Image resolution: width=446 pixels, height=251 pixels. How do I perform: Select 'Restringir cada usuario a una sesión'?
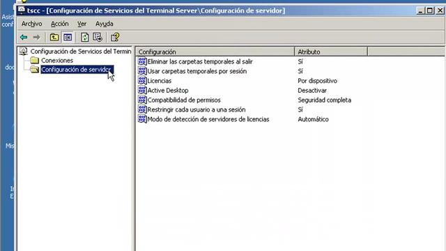pyautogui.click(x=197, y=110)
